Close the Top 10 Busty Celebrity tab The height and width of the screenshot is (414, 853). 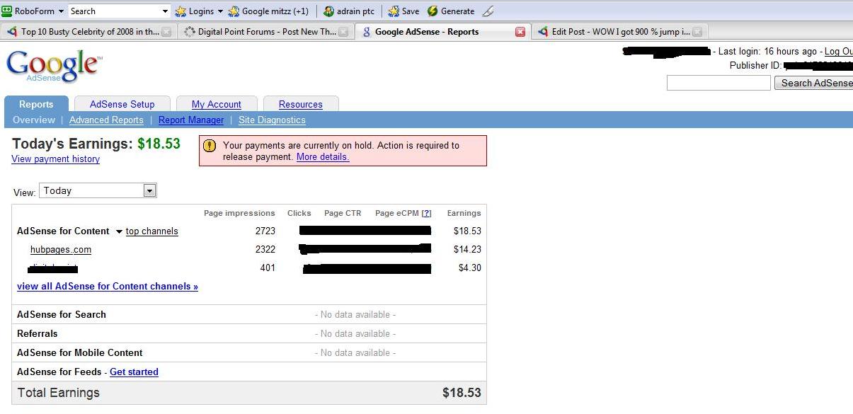coord(166,32)
